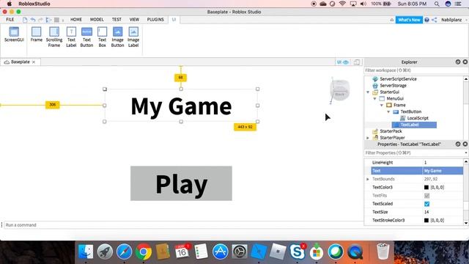
Task: Collapse the Frame tree node
Action: point(382,105)
